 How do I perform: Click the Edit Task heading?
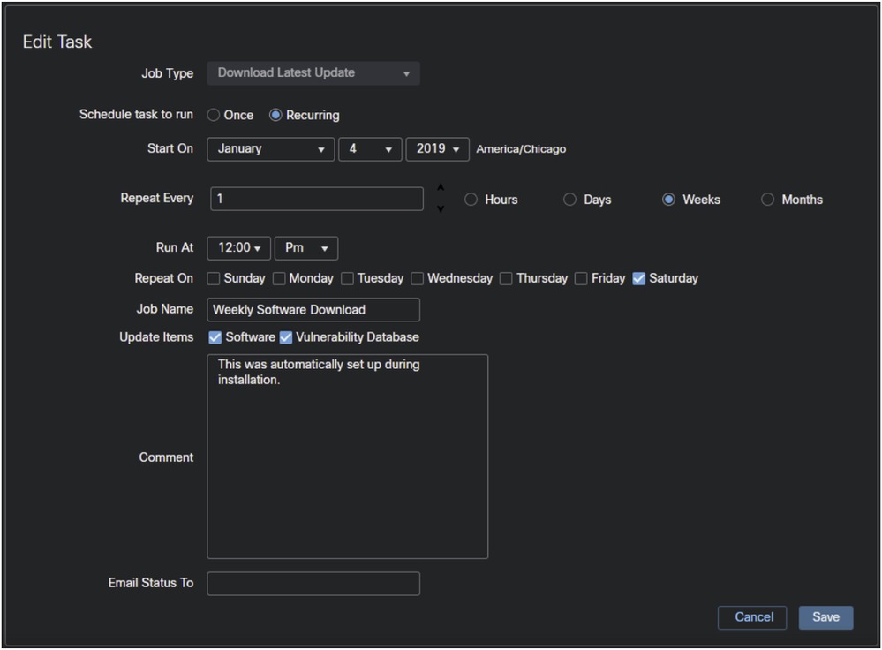(x=57, y=42)
